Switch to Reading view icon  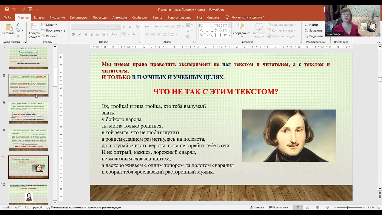317,208
